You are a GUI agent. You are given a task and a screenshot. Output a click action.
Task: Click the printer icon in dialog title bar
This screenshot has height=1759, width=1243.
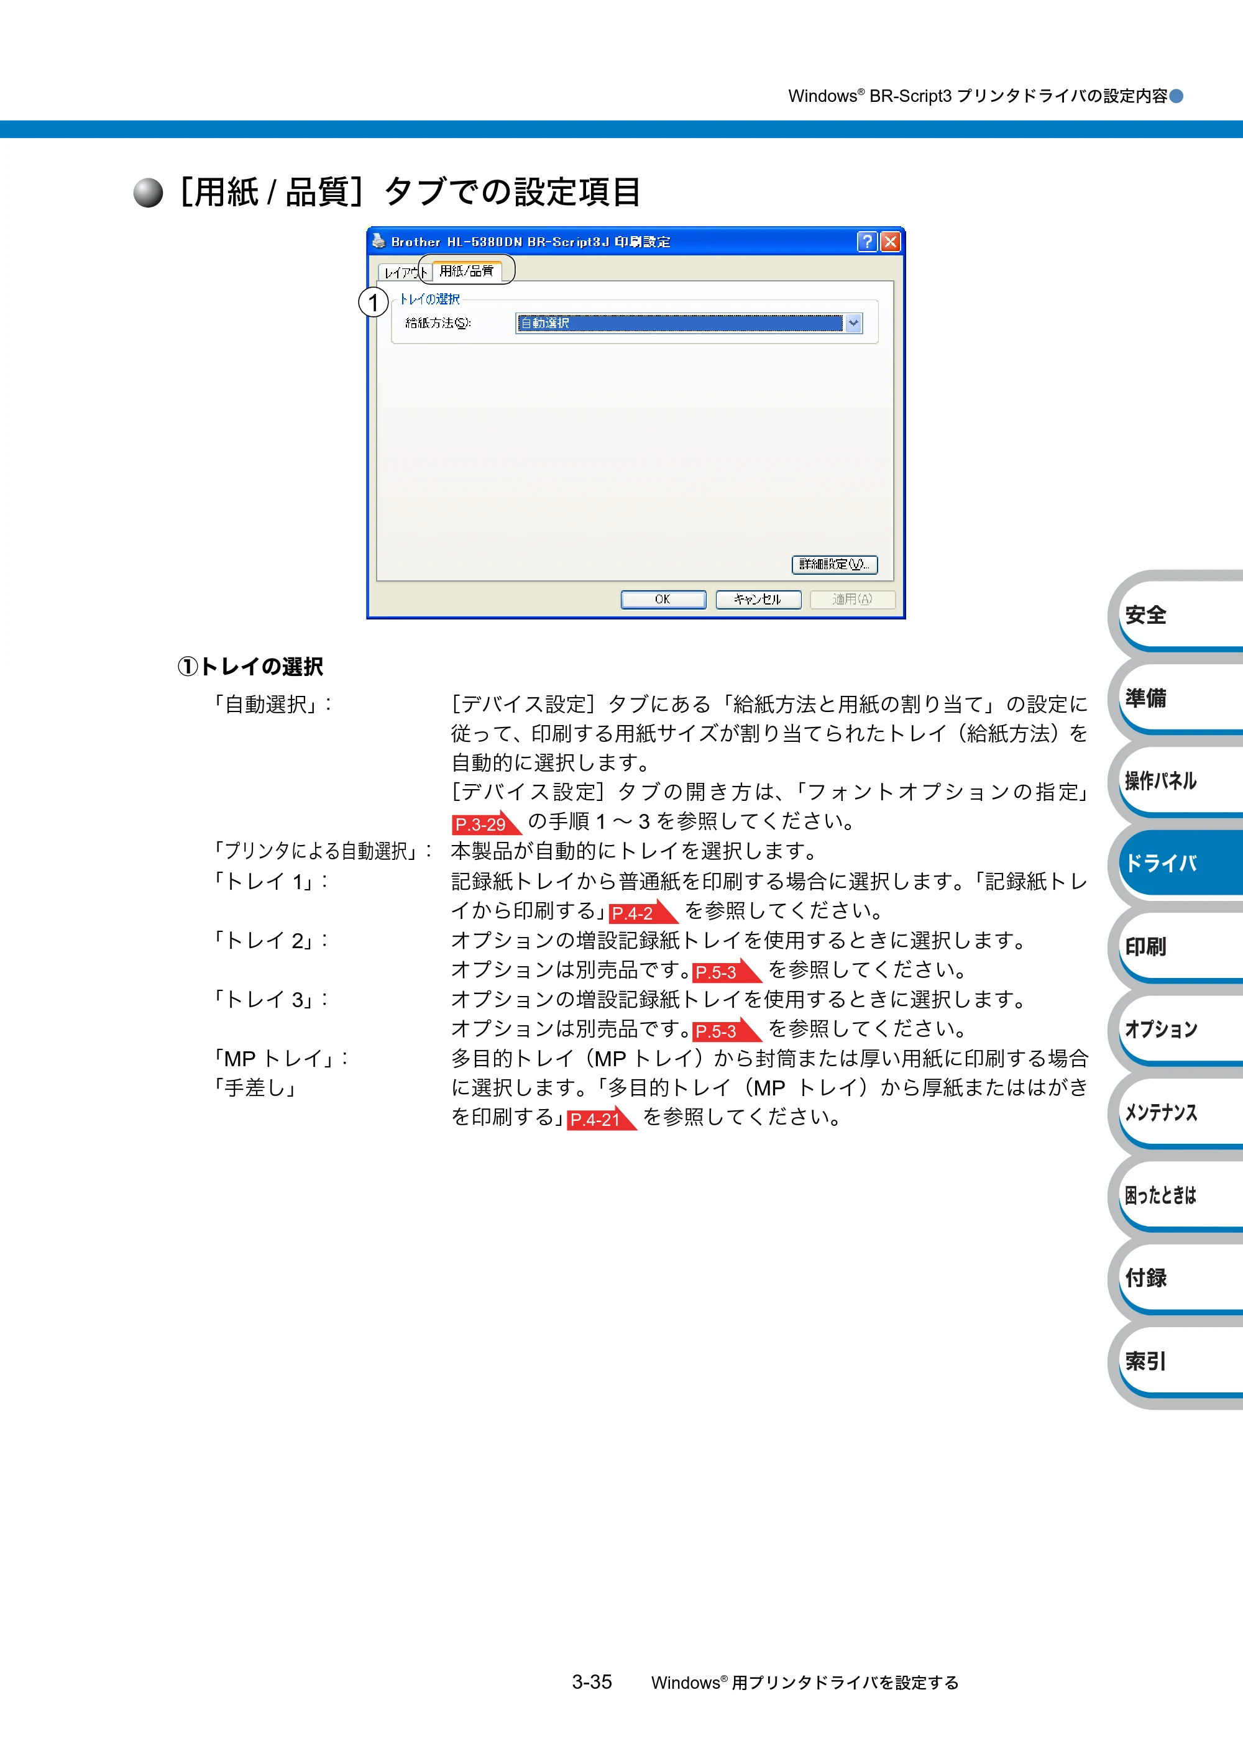378,241
